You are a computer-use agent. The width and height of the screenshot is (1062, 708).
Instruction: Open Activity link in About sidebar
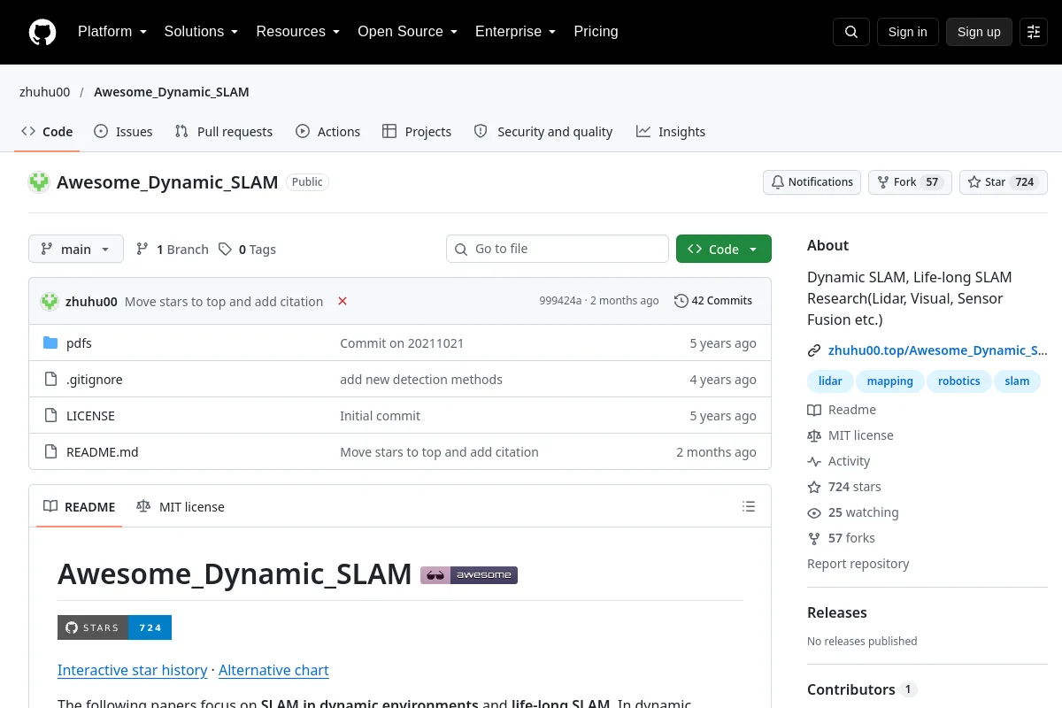tap(839, 461)
